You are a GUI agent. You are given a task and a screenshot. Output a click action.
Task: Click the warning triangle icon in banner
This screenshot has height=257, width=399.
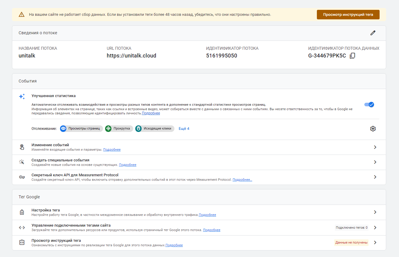(22, 15)
